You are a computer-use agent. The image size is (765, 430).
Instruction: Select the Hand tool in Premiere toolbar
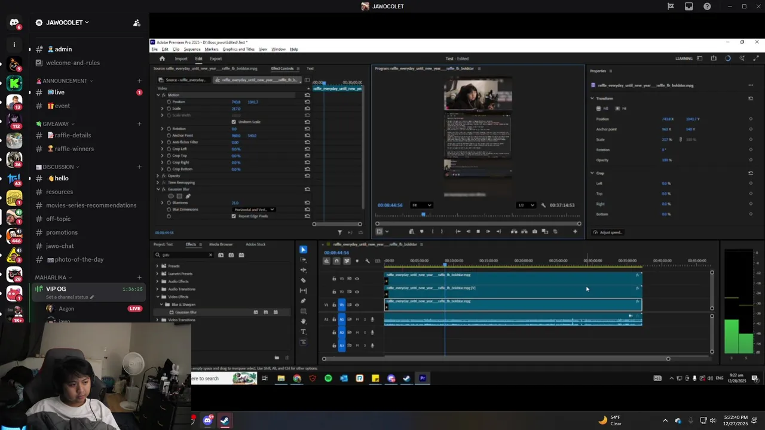click(x=303, y=321)
